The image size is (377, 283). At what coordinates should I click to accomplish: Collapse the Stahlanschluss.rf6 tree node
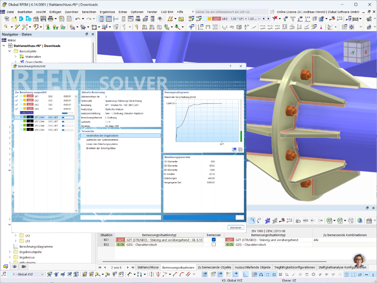click(x=4, y=45)
